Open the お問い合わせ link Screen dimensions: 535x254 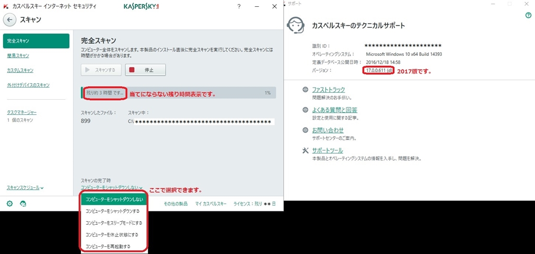tap(328, 130)
